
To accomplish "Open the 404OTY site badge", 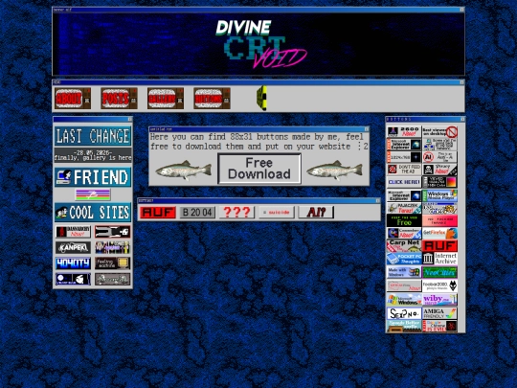I will pos(73,263).
